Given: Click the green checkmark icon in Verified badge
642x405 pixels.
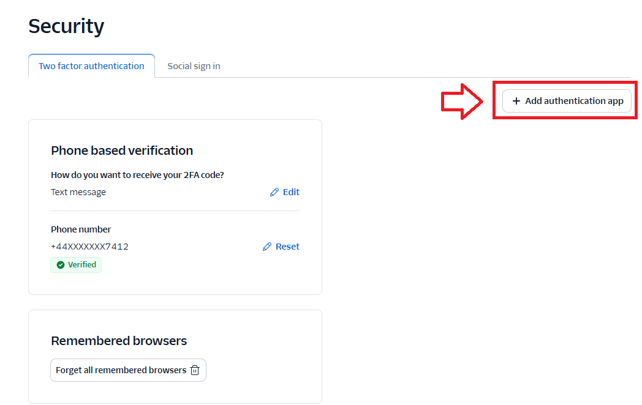Looking at the screenshot, I should tap(61, 265).
